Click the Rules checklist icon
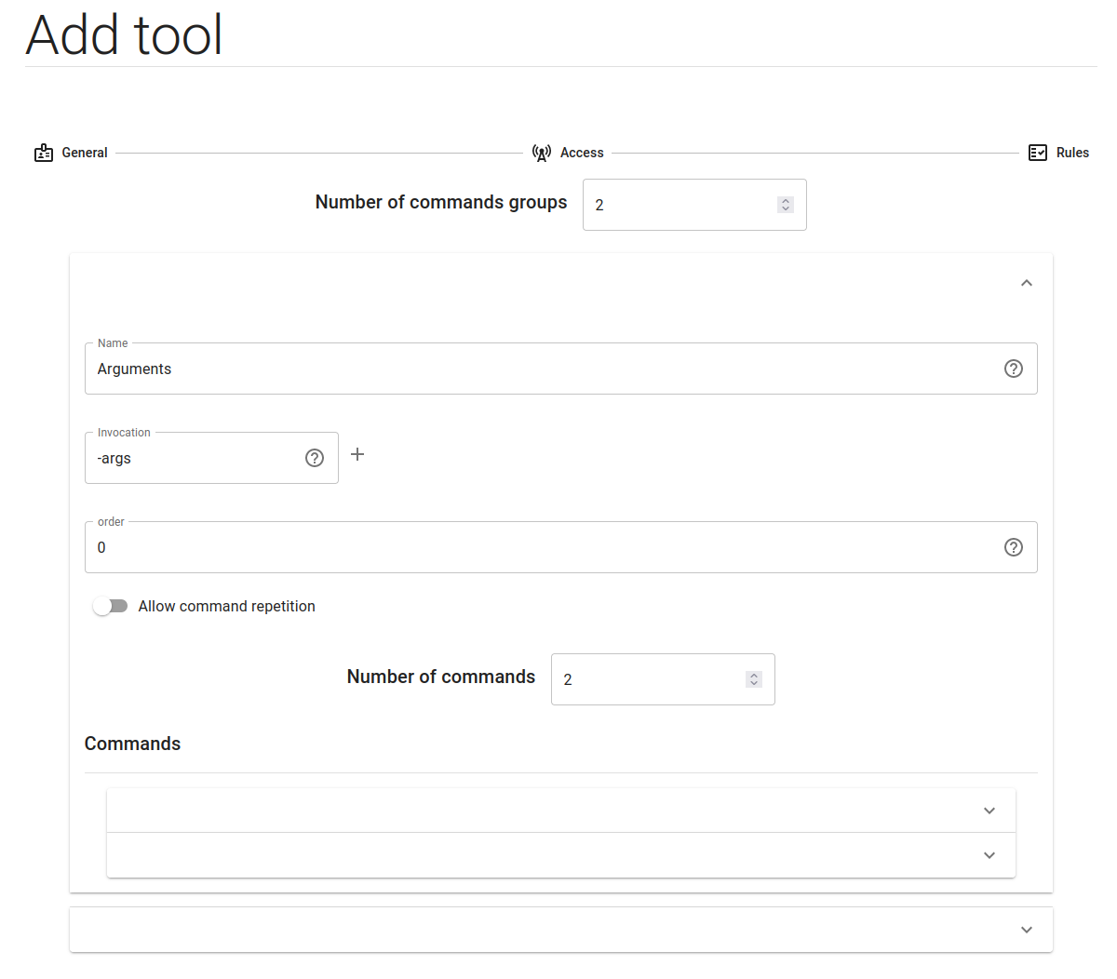The width and height of the screenshot is (1117, 979). (1038, 153)
